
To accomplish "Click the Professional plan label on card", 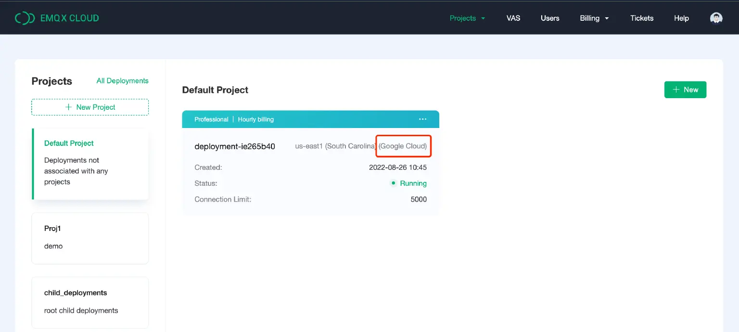I will 211,119.
